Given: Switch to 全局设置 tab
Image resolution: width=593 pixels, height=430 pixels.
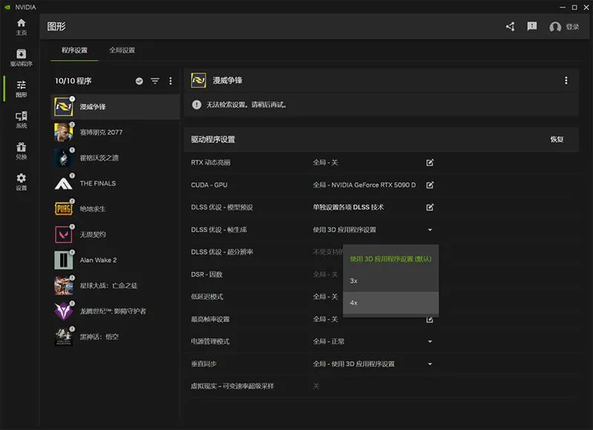Looking at the screenshot, I should [x=122, y=50].
